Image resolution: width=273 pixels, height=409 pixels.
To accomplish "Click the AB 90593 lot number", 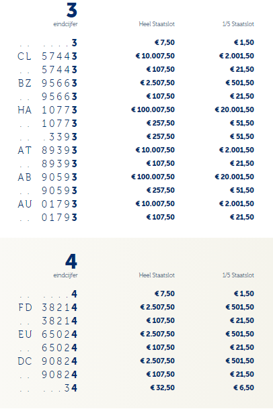I will (47, 177).
